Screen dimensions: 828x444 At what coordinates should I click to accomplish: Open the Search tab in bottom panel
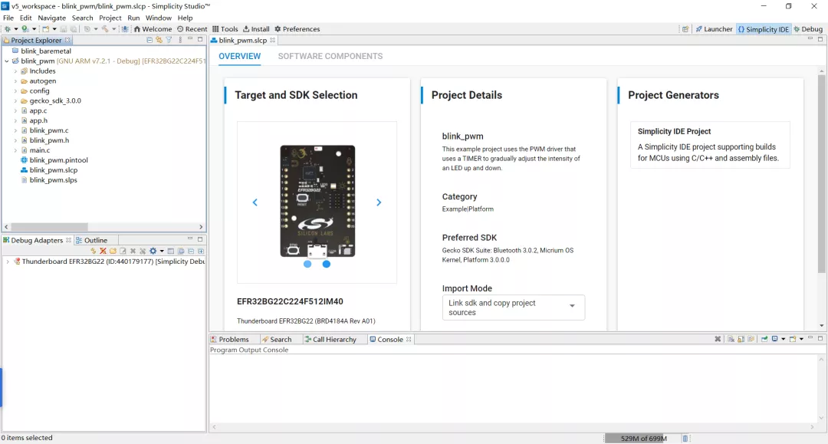(x=277, y=340)
